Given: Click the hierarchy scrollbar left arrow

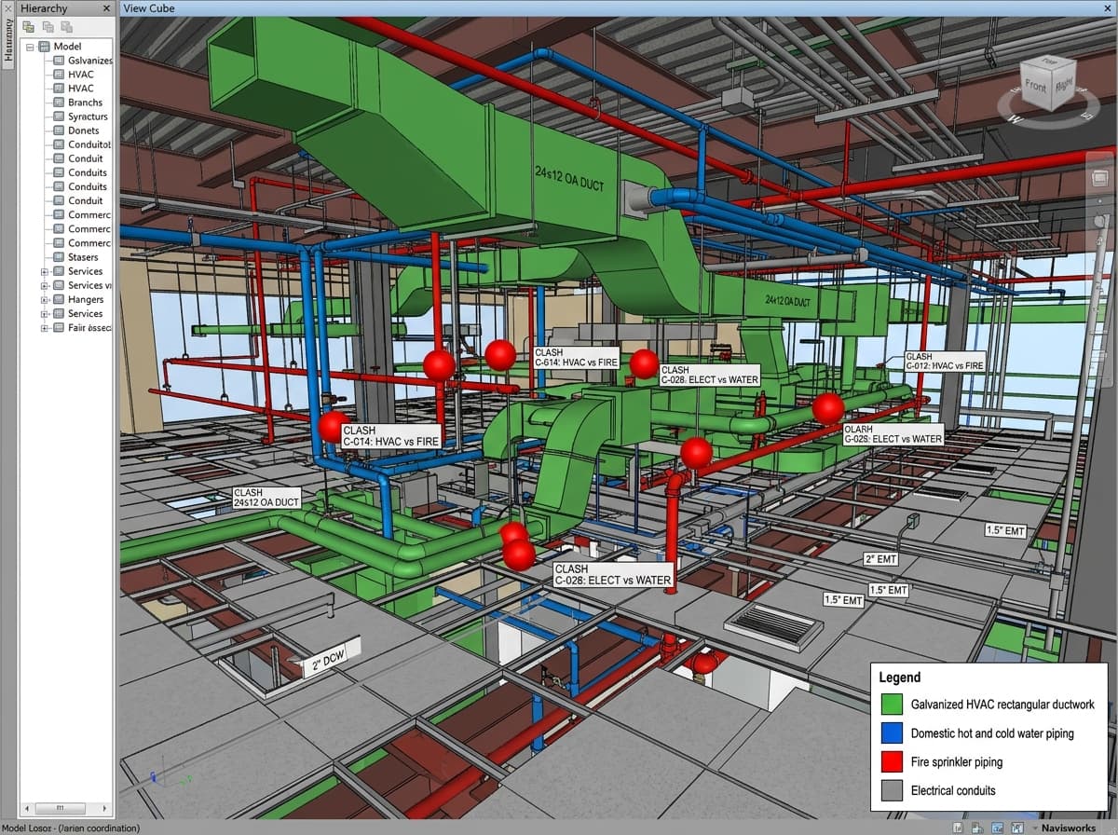Looking at the screenshot, I should (x=27, y=808).
